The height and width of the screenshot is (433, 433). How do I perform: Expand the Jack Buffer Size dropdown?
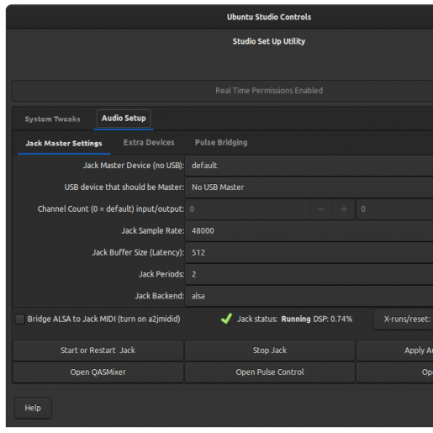[309, 252]
